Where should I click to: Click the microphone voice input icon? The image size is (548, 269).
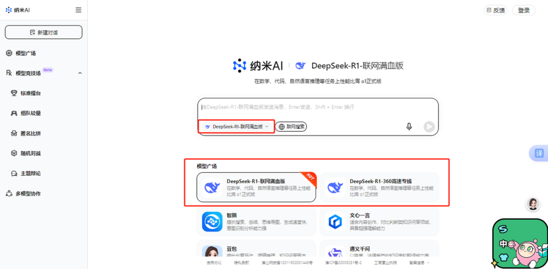(409, 127)
